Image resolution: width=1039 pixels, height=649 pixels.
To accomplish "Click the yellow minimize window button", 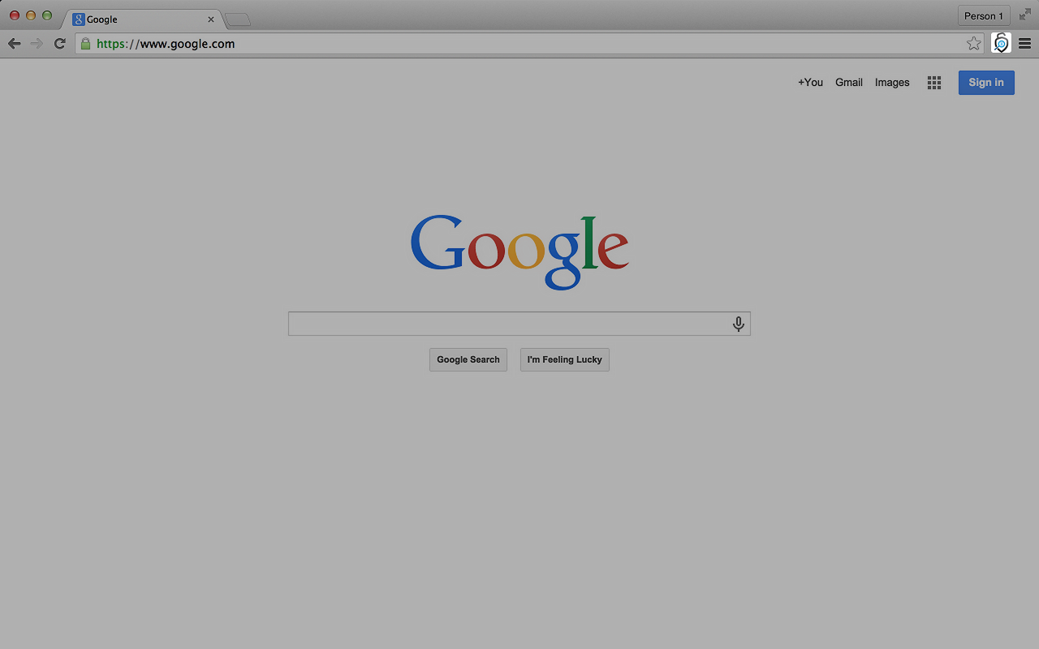I will click(x=31, y=15).
